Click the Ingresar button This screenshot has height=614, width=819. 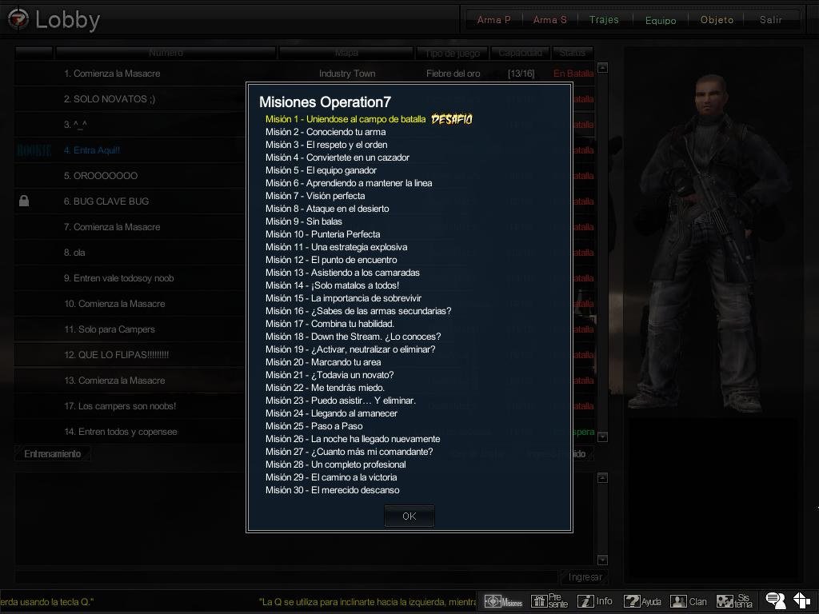[x=585, y=577]
